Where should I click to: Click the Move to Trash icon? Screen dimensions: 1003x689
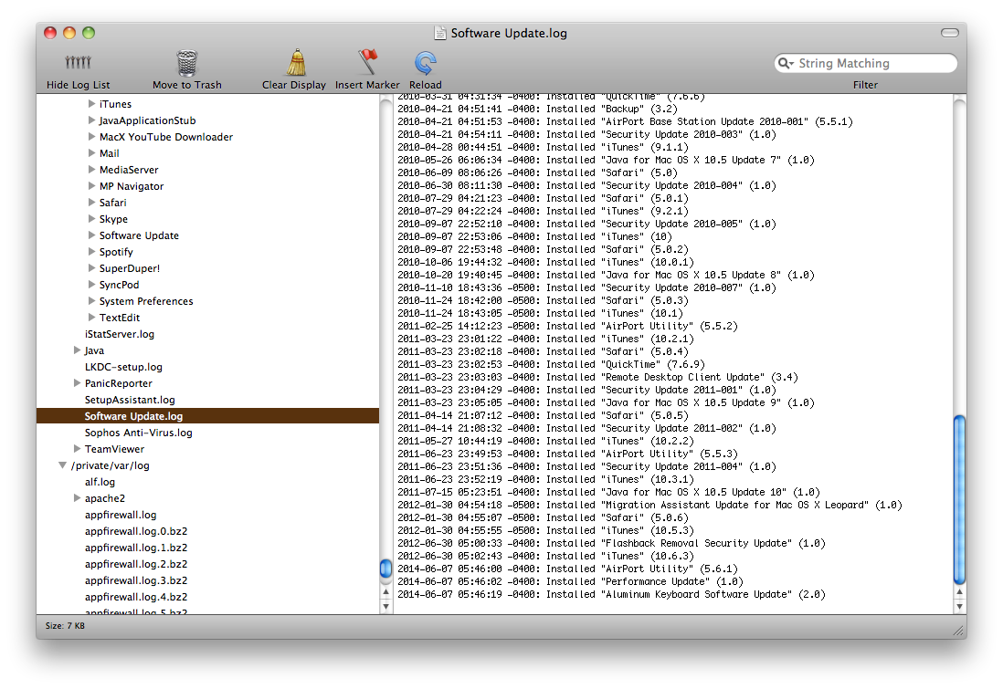(x=186, y=63)
